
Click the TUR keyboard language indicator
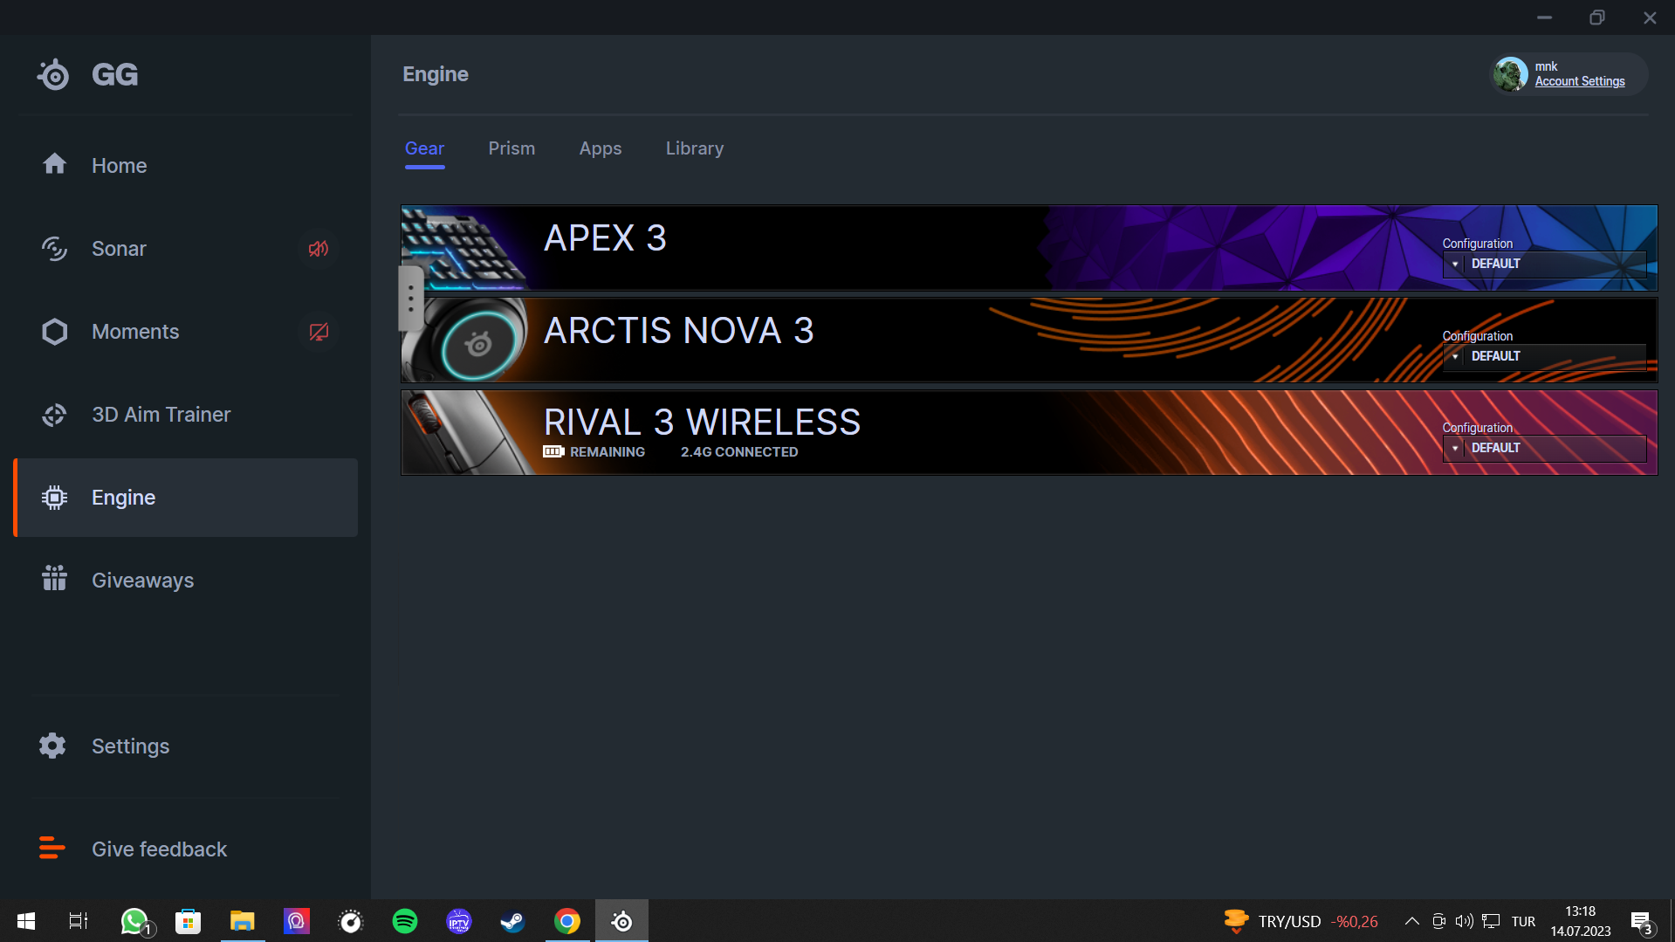tap(1524, 921)
